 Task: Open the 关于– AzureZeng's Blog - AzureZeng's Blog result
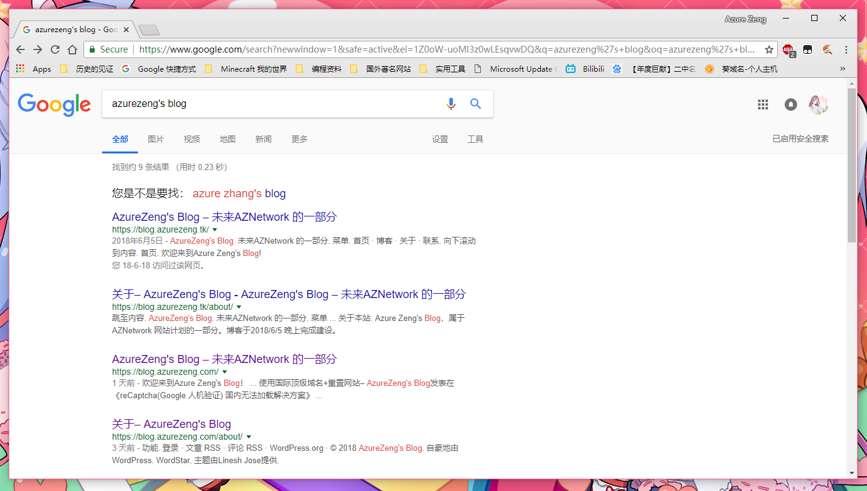(289, 294)
